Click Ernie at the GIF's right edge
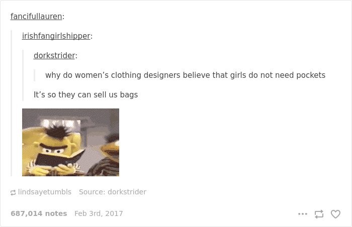Screen dimensions: 352x227 111,155
